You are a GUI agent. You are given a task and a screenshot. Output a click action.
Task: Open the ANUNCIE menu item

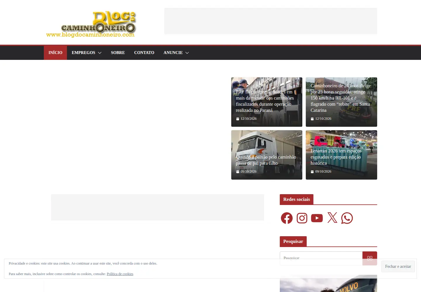coord(173,53)
